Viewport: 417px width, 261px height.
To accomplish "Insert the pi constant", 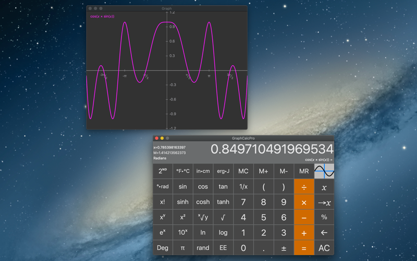I will click(182, 248).
